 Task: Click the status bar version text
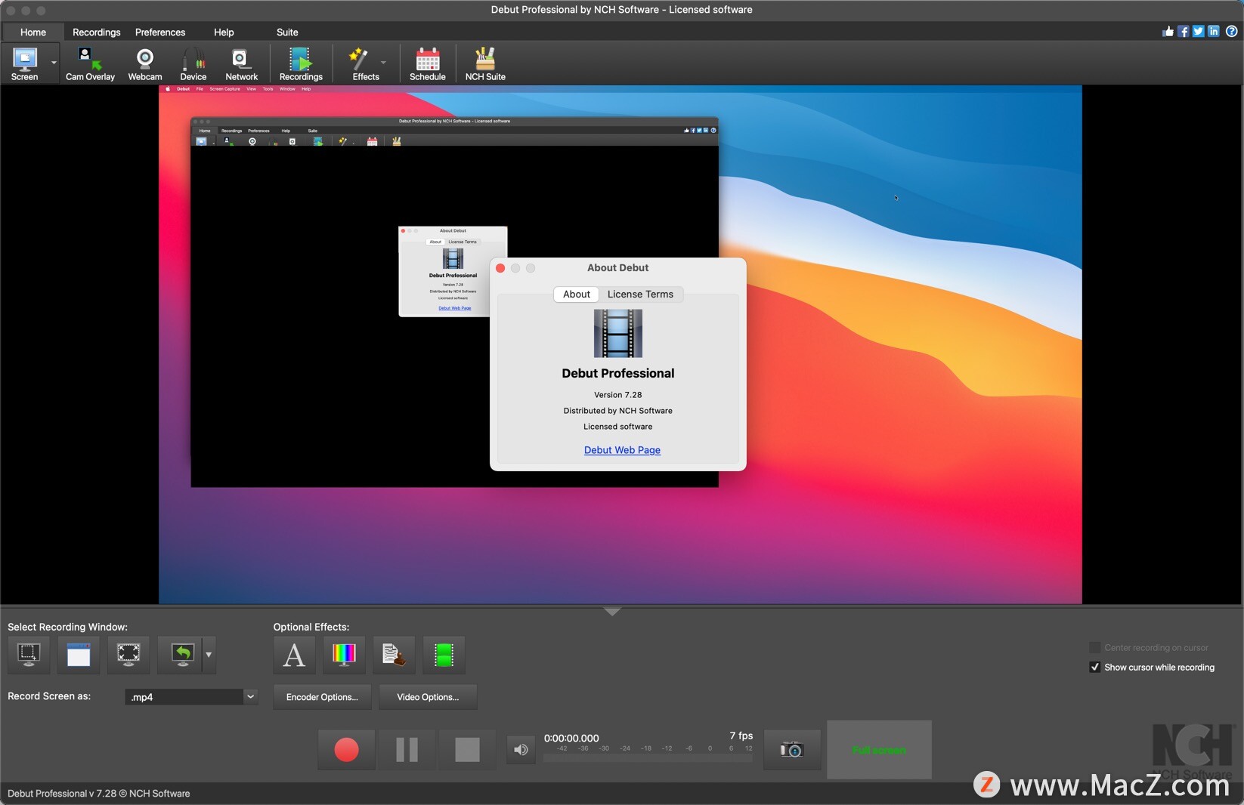coord(99,793)
